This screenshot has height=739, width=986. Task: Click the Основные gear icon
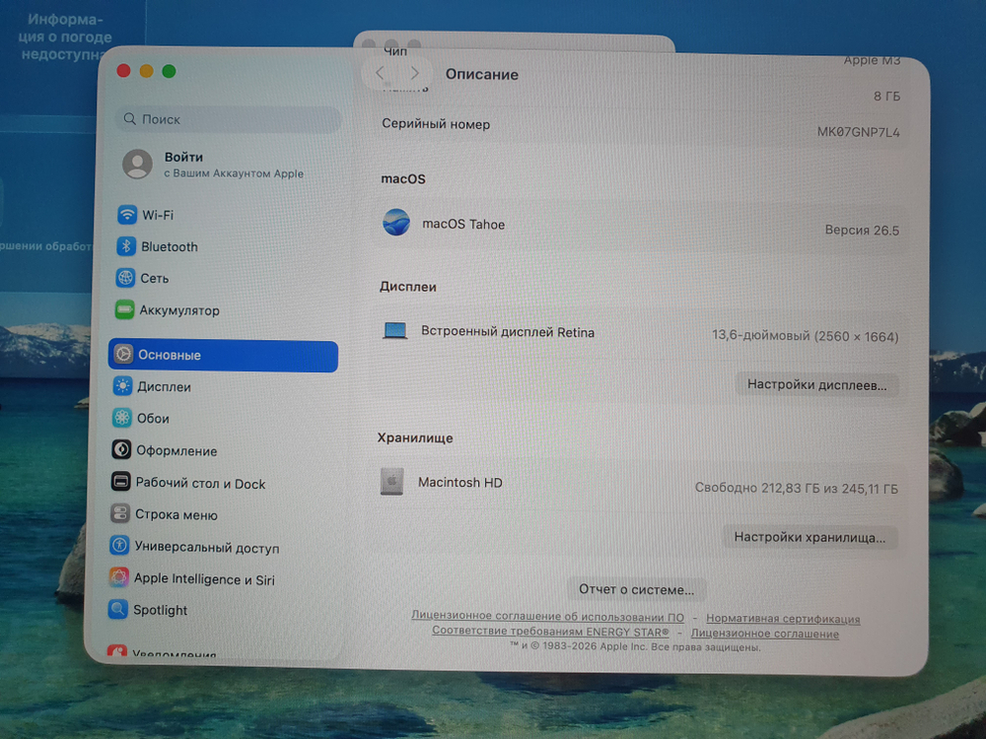point(123,355)
